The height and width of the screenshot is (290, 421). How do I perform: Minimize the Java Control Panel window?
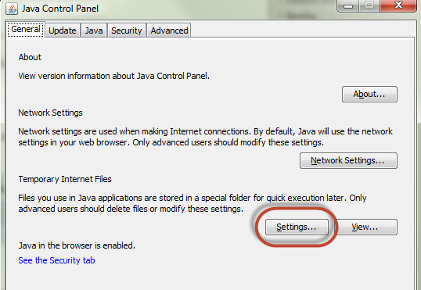347,5
